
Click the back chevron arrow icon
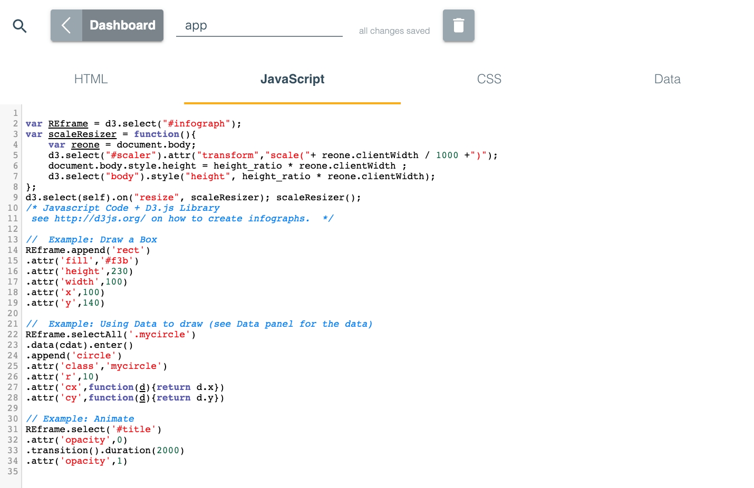[66, 25]
